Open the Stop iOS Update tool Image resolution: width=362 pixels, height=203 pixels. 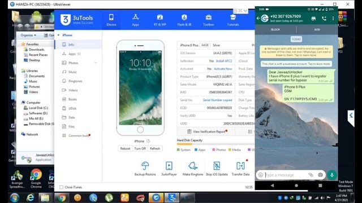217,169
